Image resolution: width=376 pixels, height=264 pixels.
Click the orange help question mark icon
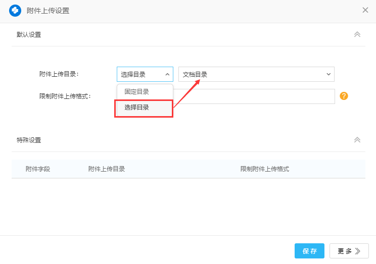(x=344, y=96)
